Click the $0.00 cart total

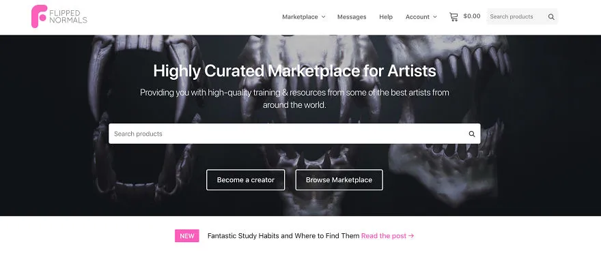[471, 16]
